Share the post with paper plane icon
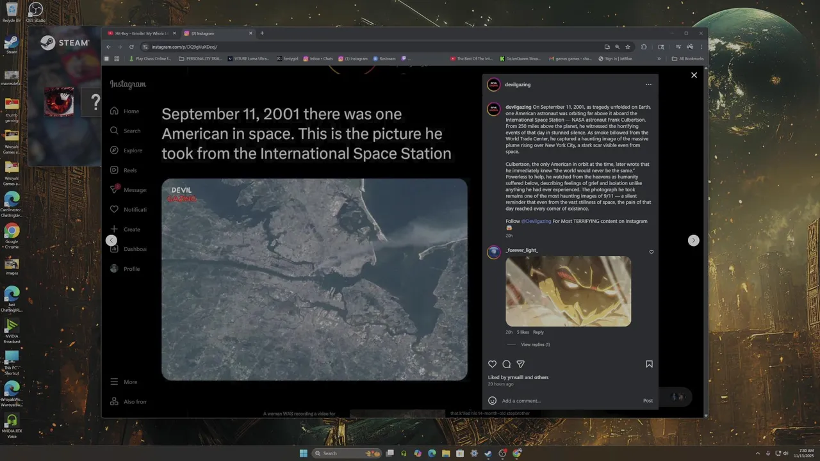 [x=520, y=364]
